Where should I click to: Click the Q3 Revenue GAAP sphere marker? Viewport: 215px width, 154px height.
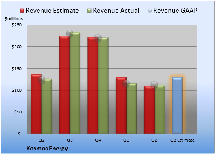pyautogui.click(x=70, y=34)
